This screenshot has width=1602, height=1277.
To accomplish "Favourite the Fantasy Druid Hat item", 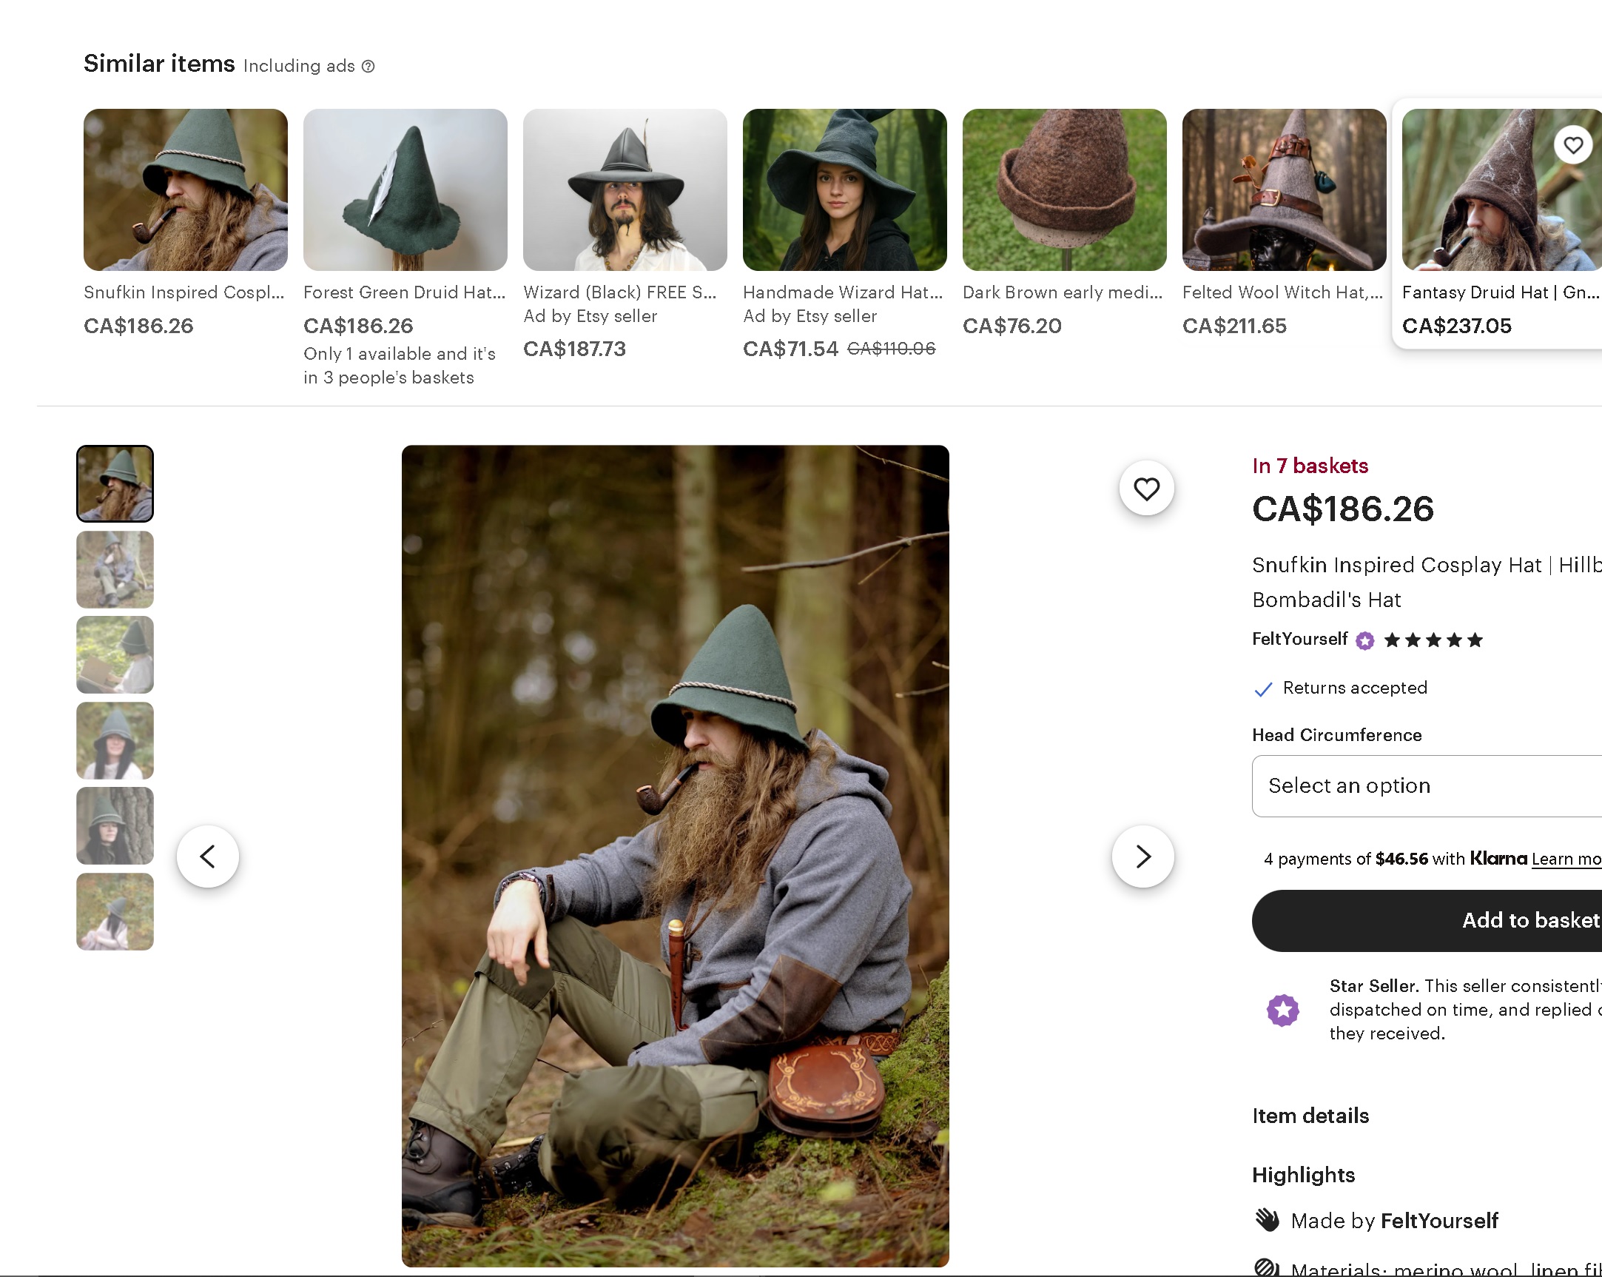I will click(1572, 145).
